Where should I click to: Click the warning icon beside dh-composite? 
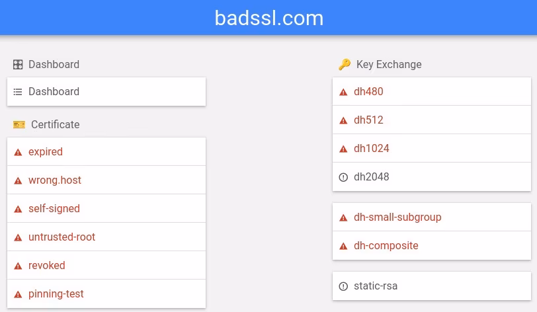(343, 246)
